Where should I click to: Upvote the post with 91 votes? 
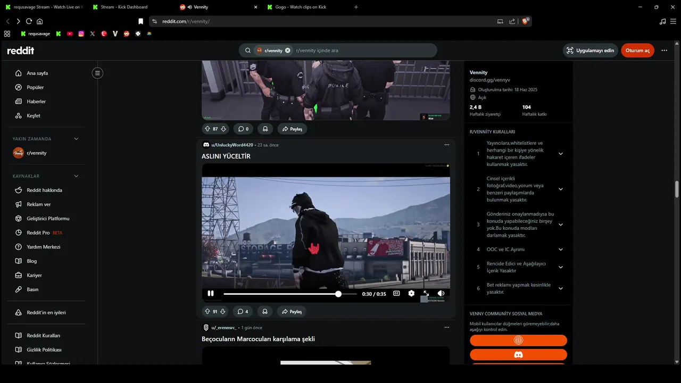[207, 311]
